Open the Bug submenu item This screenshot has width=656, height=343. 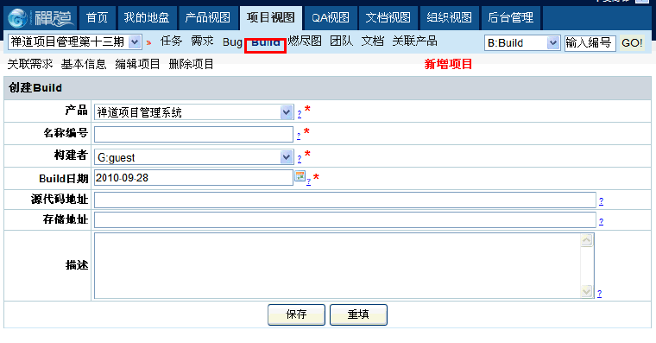pyautogui.click(x=232, y=42)
